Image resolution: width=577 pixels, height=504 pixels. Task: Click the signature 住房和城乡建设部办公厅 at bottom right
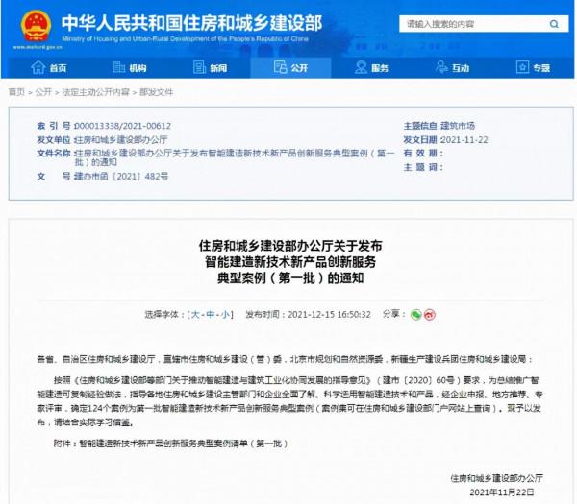[x=497, y=478]
